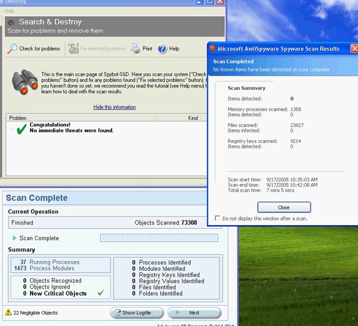Click the Finished status text
The height and width of the screenshot is (326, 358).
[23, 223]
